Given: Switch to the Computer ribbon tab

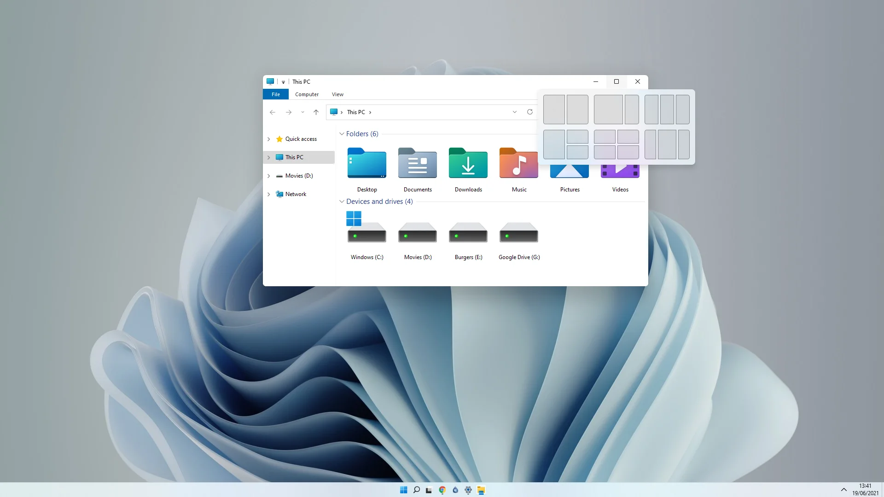Looking at the screenshot, I should tap(307, 94).
